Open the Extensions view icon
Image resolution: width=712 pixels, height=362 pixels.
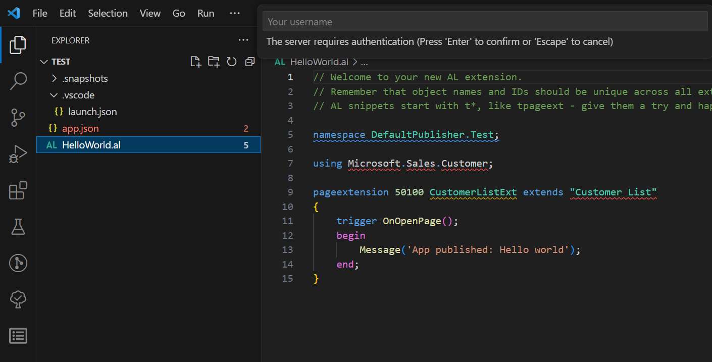pyautogui.click(x=18, y=190)
